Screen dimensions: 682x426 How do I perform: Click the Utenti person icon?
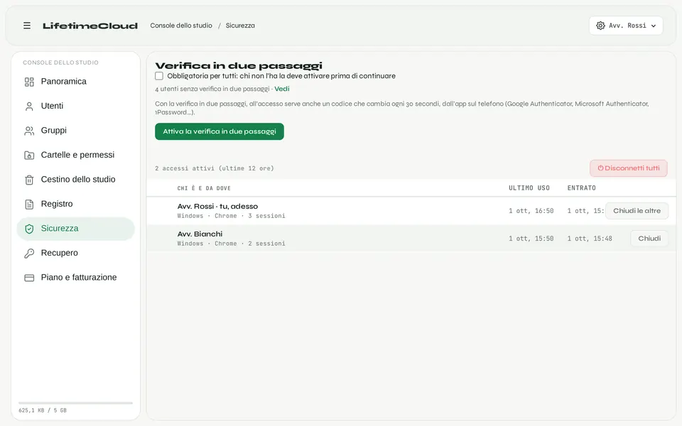click(29, 106)
